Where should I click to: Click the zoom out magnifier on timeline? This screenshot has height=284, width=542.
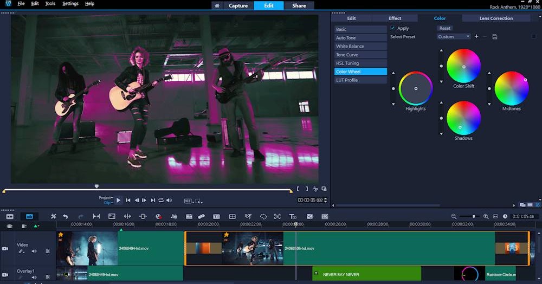coord(454,216)
